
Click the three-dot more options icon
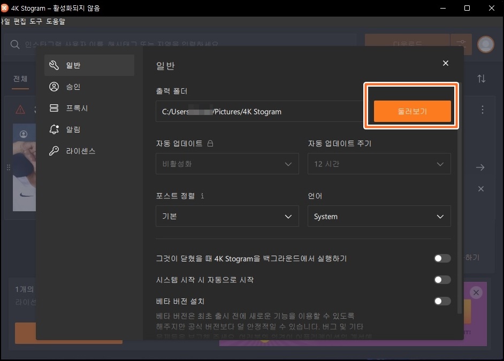483,110
